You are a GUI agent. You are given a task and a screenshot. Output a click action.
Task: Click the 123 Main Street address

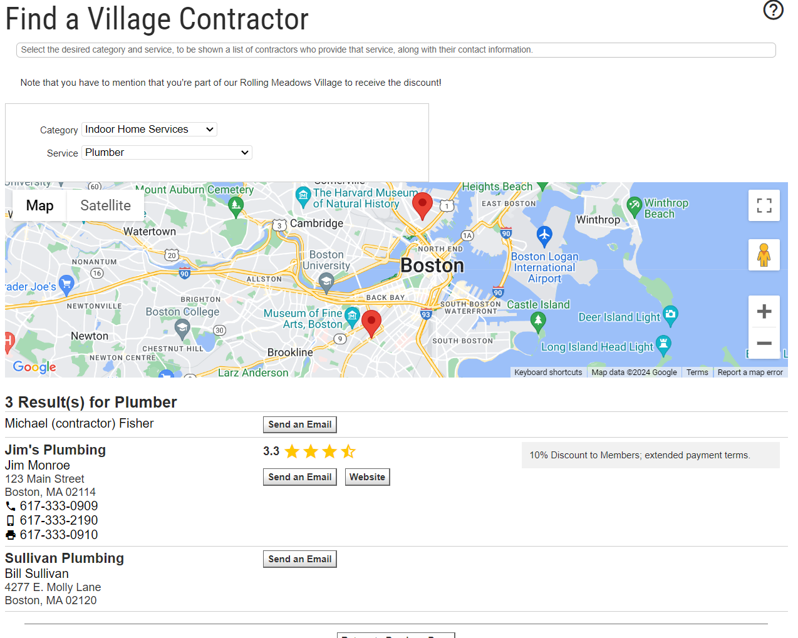pos(44,479)
